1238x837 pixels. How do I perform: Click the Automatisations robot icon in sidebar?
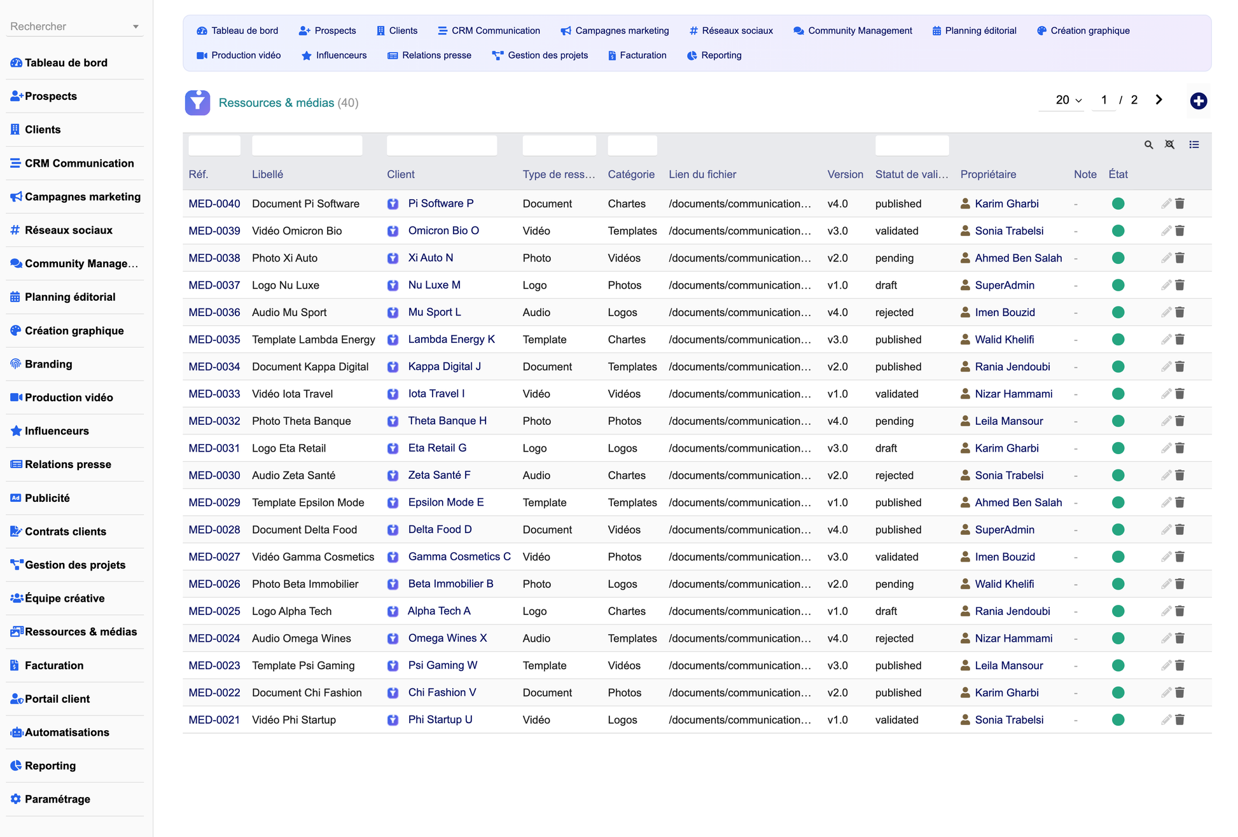click(x=17, y=732)
